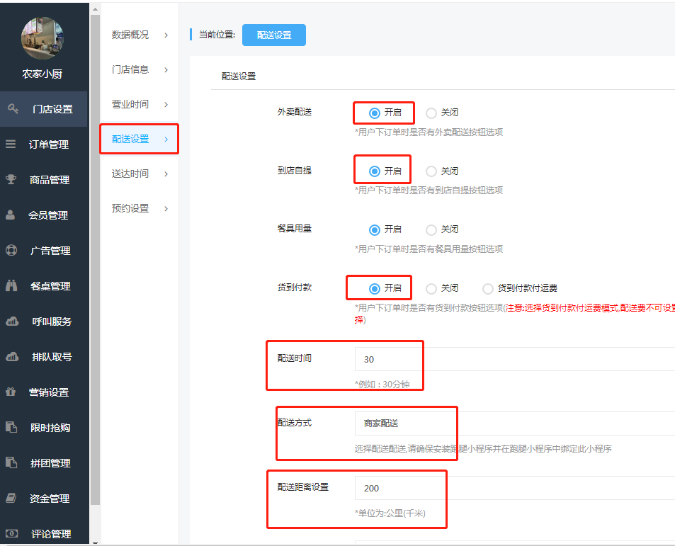
Task: Expand the 营业时间 chevron
Action: point(166,105)
